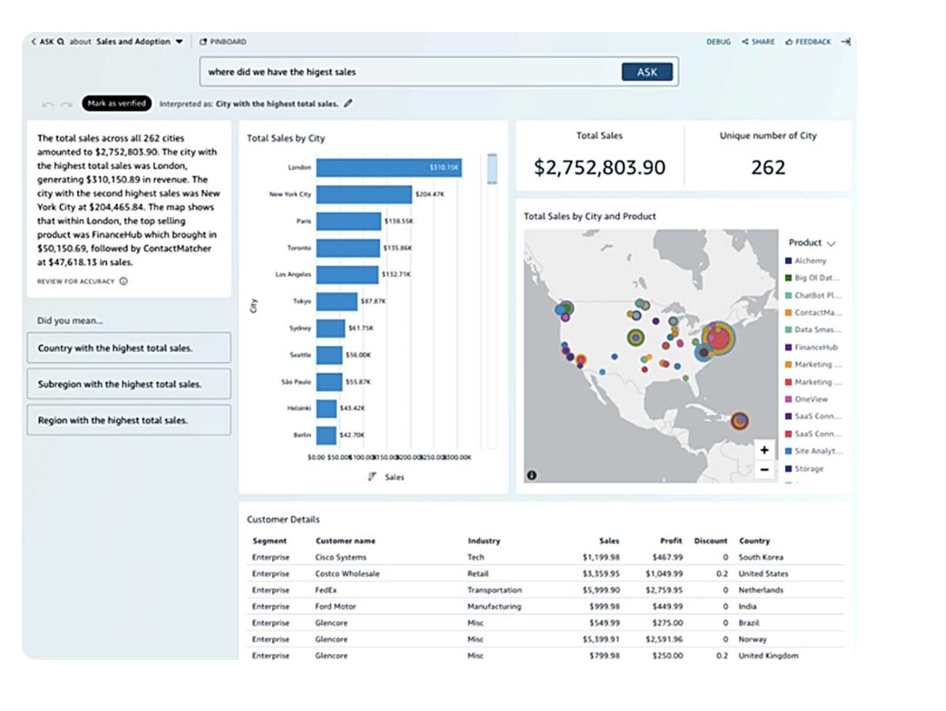
Task: Open the Sales and Adoption topic dropdown
Action: click(179, 42)
